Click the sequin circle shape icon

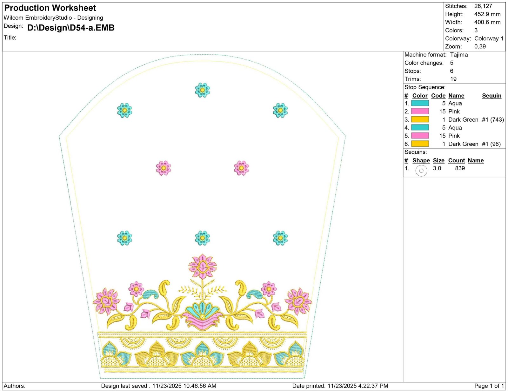click(421, 171)
